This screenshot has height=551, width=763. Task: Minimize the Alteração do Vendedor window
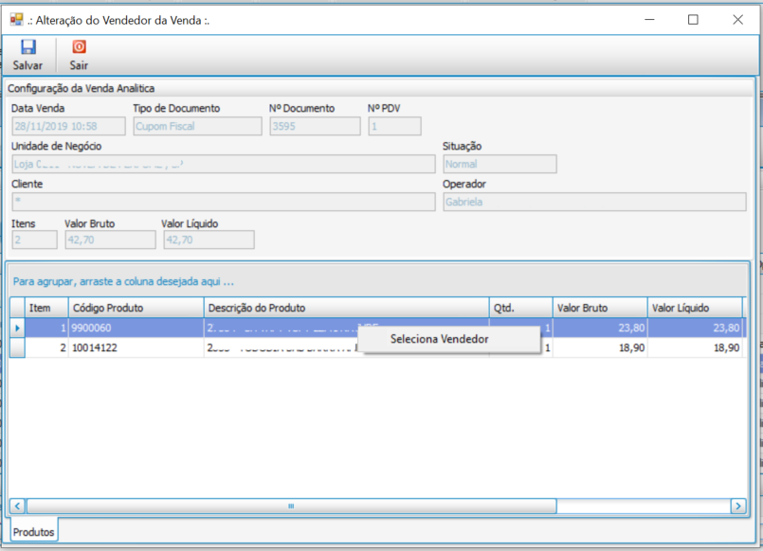point(649,20)
